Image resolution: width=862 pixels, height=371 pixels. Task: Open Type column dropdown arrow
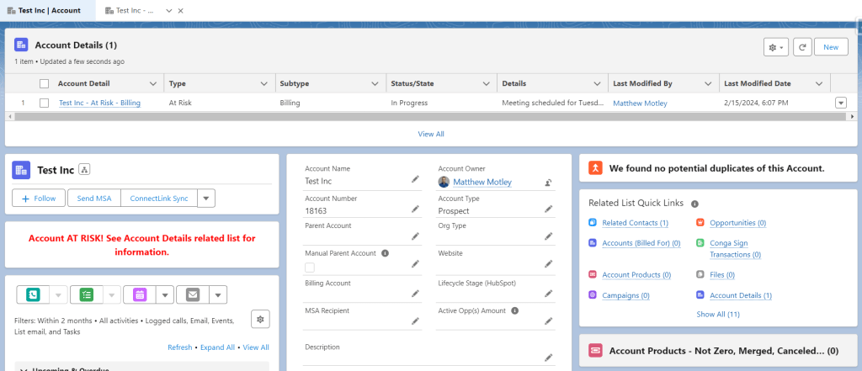[x=263, y=83]
